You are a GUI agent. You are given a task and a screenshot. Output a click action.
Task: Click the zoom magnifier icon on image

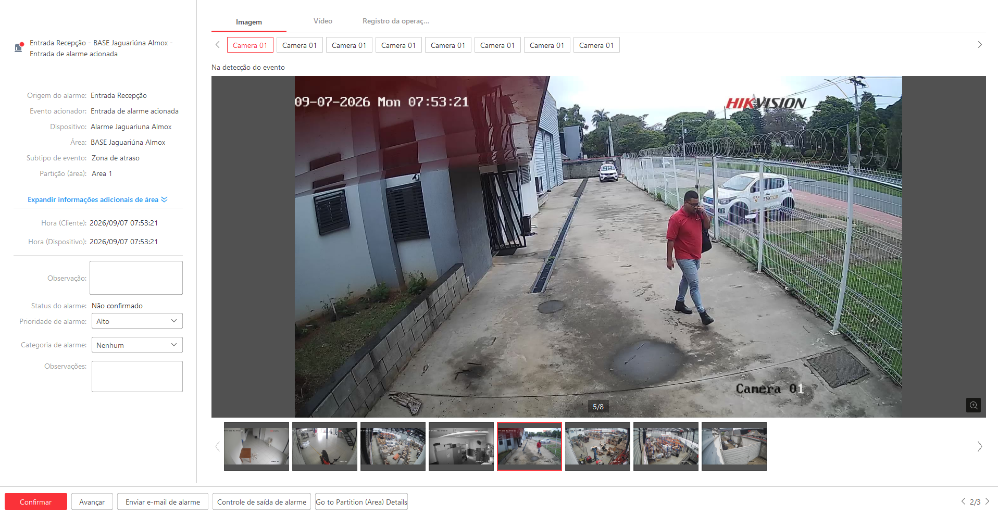tap(973, 405)
